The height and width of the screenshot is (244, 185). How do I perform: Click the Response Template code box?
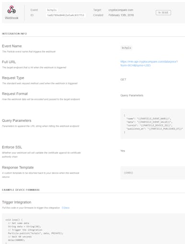pyautogui.click(x=152, y=173)
